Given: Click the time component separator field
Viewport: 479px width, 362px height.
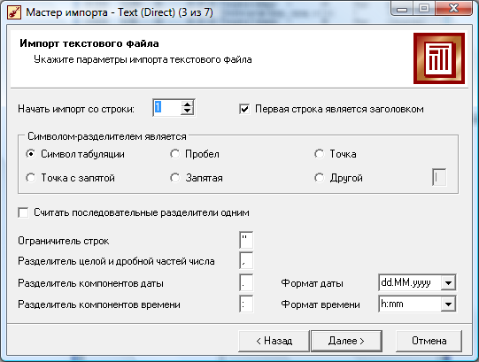Looking at the screenshot, I should tap(246, 304).
